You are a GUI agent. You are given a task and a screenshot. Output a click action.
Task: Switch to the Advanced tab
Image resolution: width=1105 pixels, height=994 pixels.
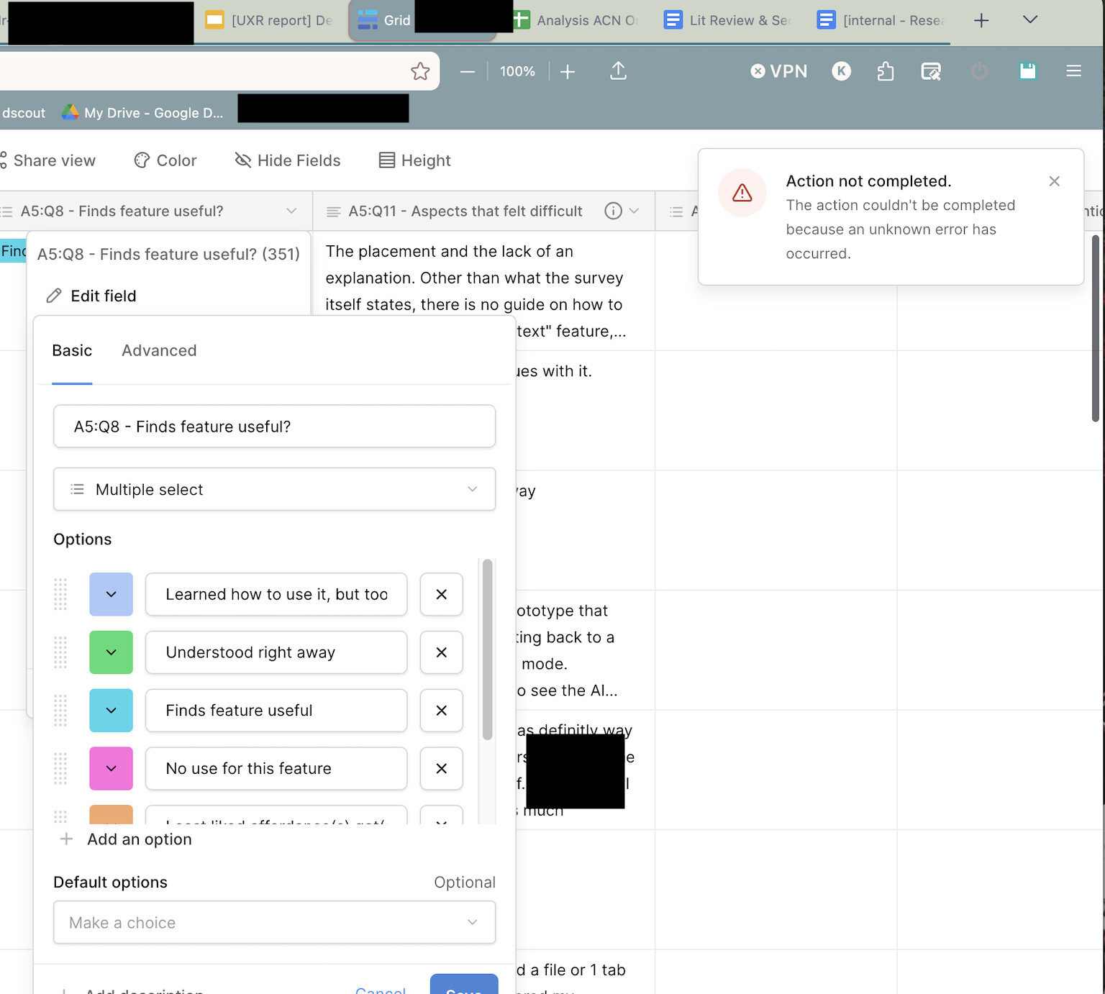pyautogui.click(x=159, y=350)
